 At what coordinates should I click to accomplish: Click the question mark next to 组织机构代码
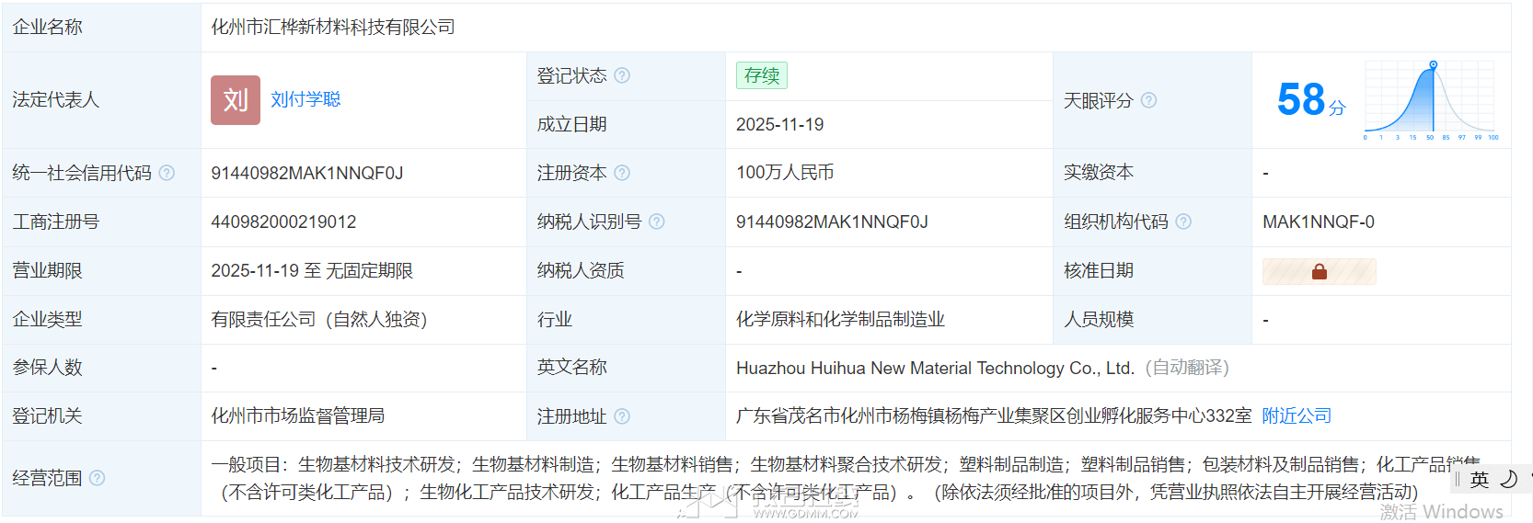pyautogui.click(x=1183, y=222)
